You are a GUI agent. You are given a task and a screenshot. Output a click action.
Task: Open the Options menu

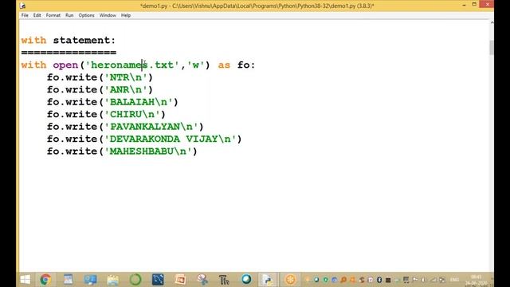click(x=86, y=15)
